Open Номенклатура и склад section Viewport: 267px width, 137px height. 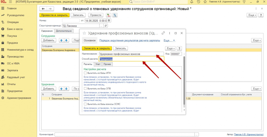coord(20,50)
